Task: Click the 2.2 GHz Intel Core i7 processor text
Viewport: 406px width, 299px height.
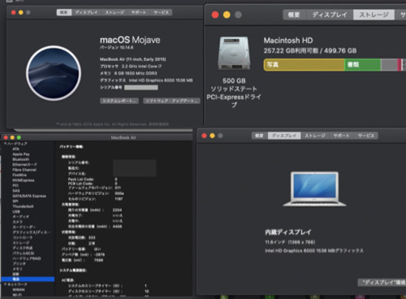Action: pyautogui.click(x=142, y=67)
